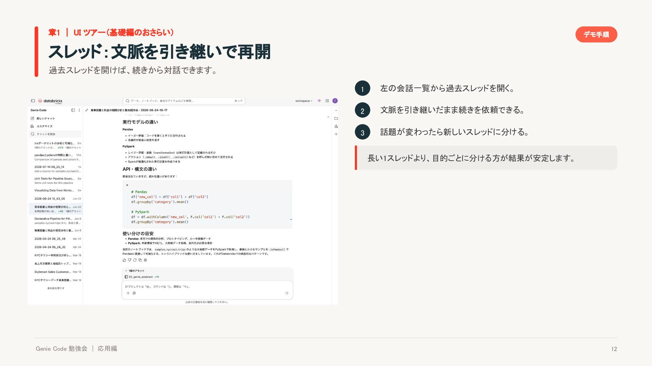Focus the チャットを検索 search box
The height and width of the screenshot is (366, 652).
click(x=55, y=134)
